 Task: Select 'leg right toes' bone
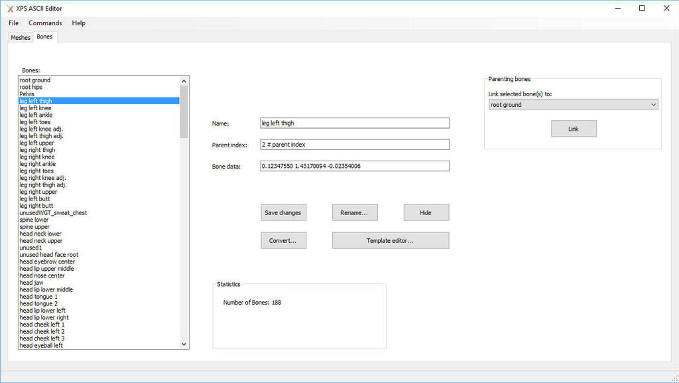(x=99, y=171)
